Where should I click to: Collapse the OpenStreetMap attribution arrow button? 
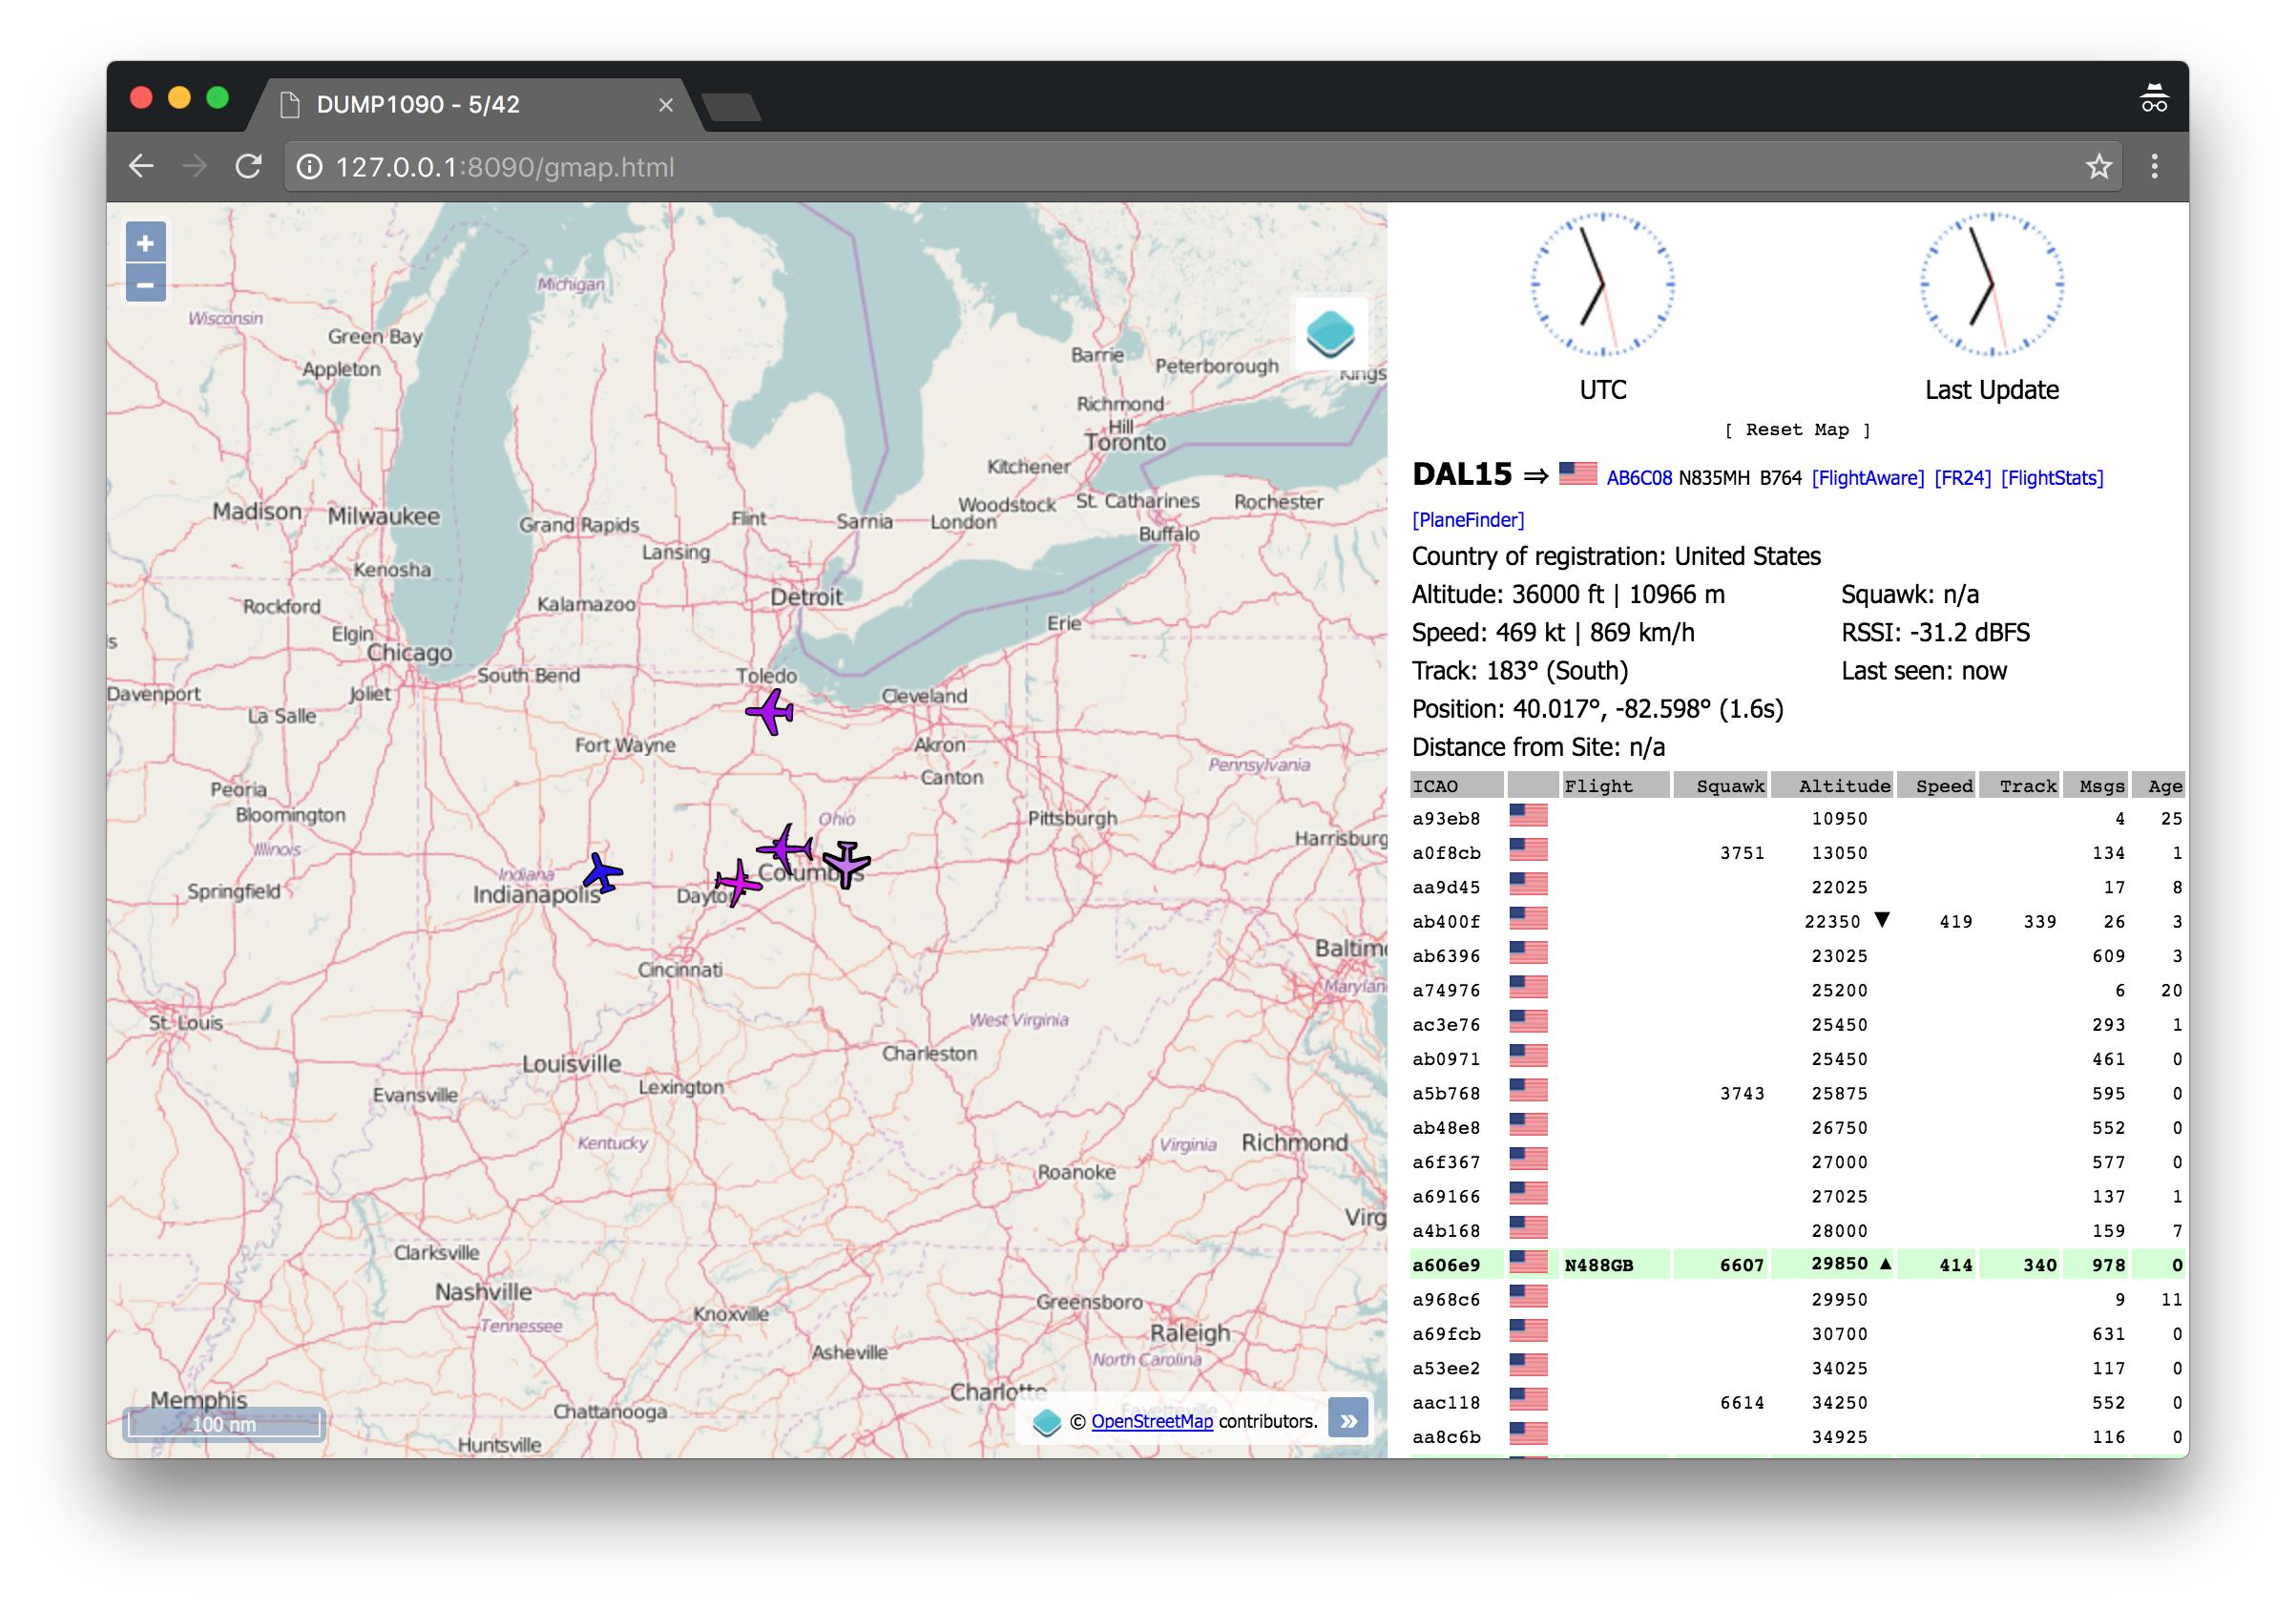pyautogui.click(x=1348, y=1421)
